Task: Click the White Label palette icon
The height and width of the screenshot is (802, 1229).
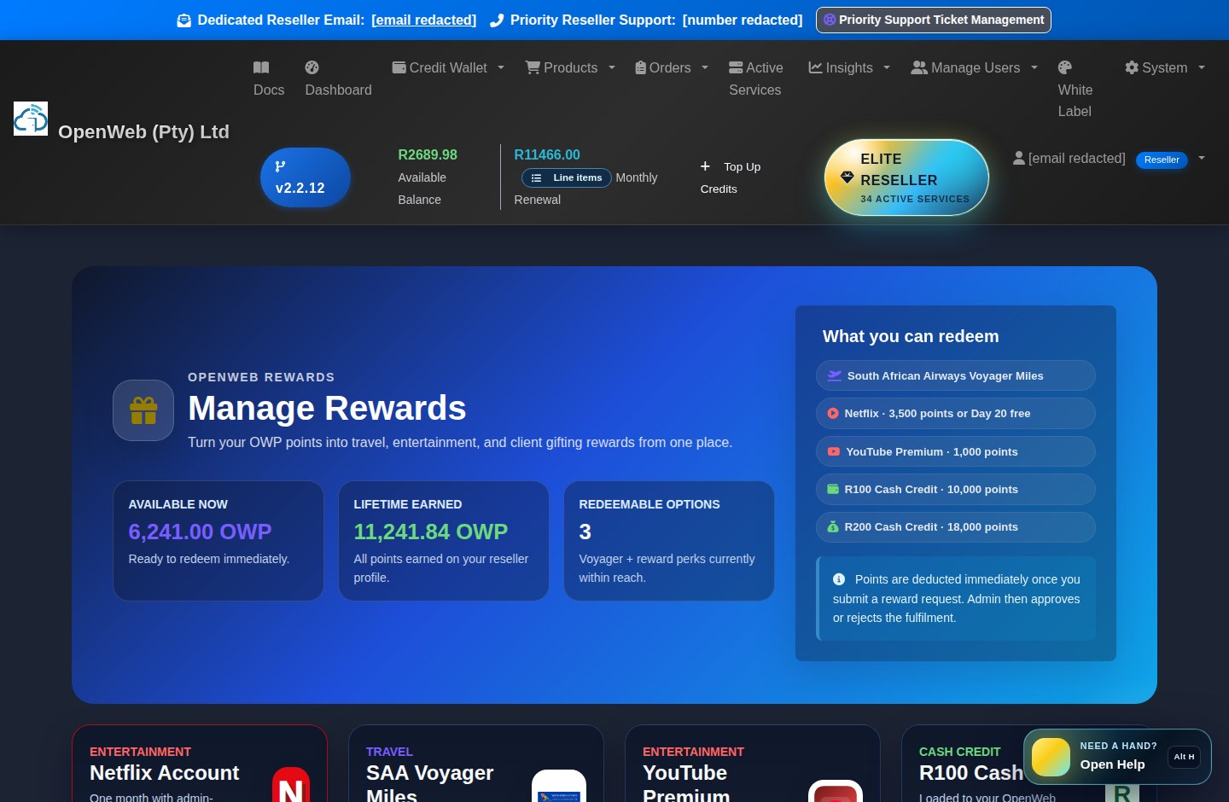Action: pos(1065,67)
